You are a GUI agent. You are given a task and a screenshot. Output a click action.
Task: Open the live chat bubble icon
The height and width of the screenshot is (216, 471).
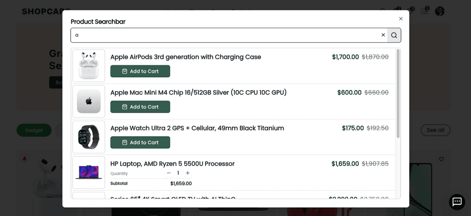click(x=457, y=202)
